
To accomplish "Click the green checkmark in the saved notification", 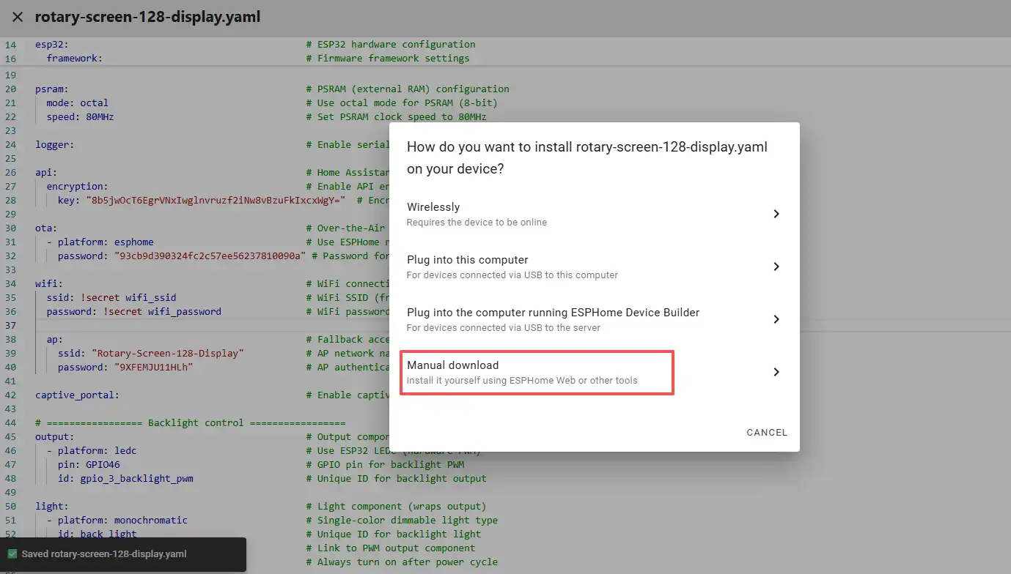I will point(12,554).
